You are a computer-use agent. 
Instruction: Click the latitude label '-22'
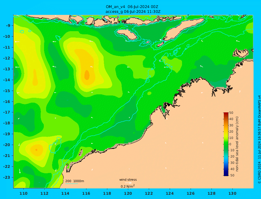click(x=7, y=167)
